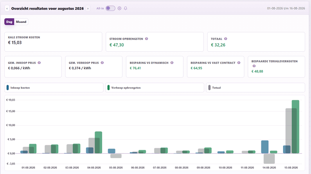Click the besparing value € 64,95
The width and height of the screenshot is (311, 174).
click(x=196, y=68)
